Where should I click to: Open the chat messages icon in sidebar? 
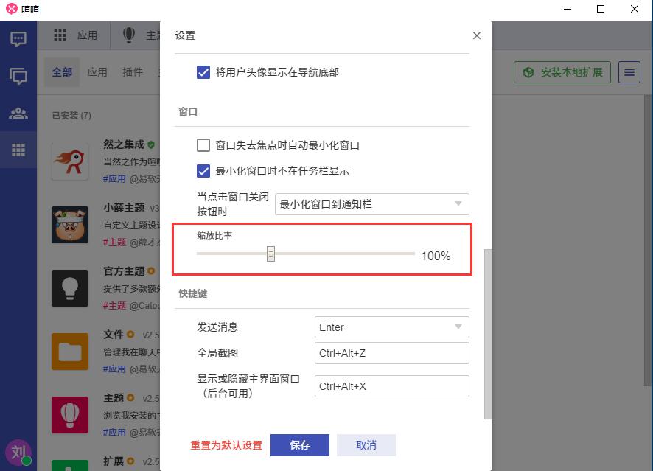(x=18, y=39)
